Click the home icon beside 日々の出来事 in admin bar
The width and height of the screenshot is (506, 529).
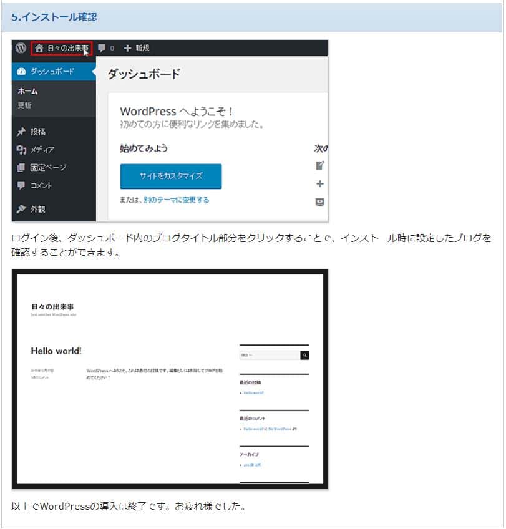coord(39,48)
